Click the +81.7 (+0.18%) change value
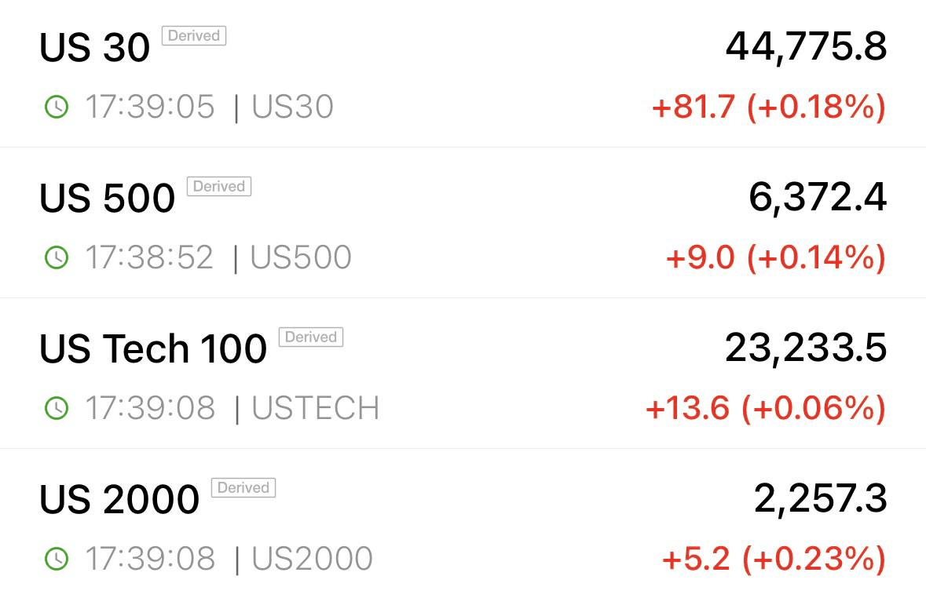 (769, 107)
